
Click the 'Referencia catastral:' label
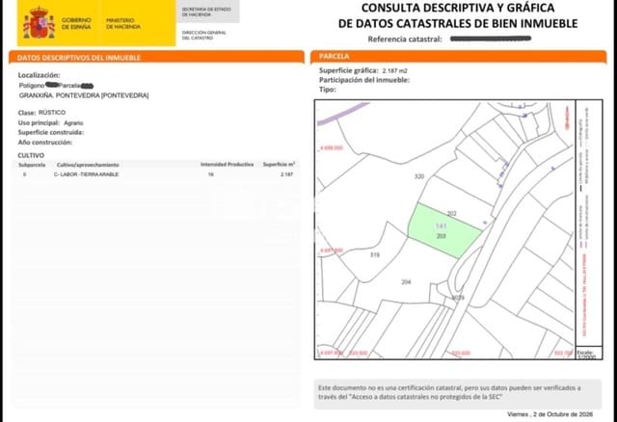(x=405, y=39)
